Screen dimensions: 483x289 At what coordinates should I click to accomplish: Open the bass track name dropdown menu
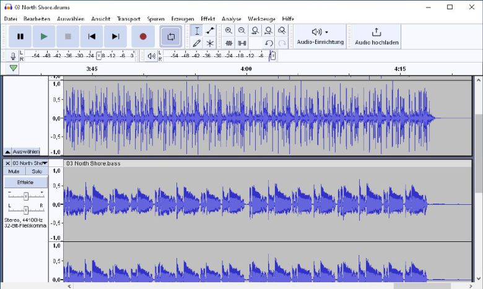45,163
